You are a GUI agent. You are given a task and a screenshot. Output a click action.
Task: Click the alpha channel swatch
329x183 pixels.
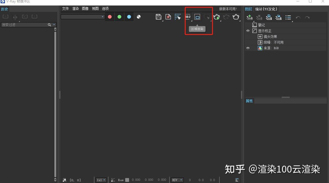[x=138, y=17]
